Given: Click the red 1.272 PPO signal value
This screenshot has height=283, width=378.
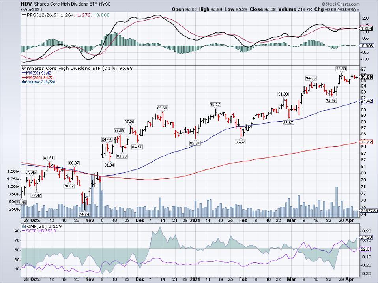Looking at the screenshot, I should click(x=84, y=15).
